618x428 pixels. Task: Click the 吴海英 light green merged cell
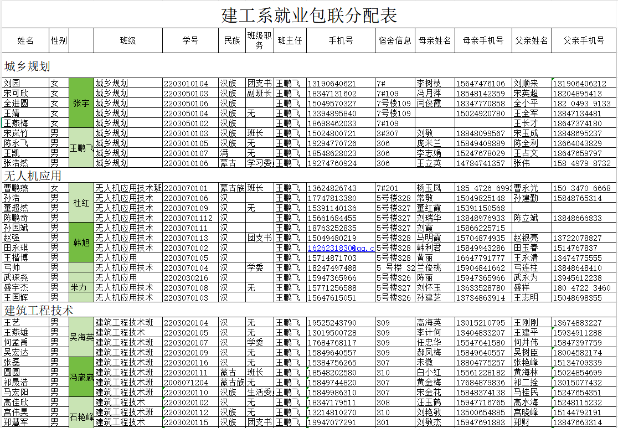tap(81, 337)
